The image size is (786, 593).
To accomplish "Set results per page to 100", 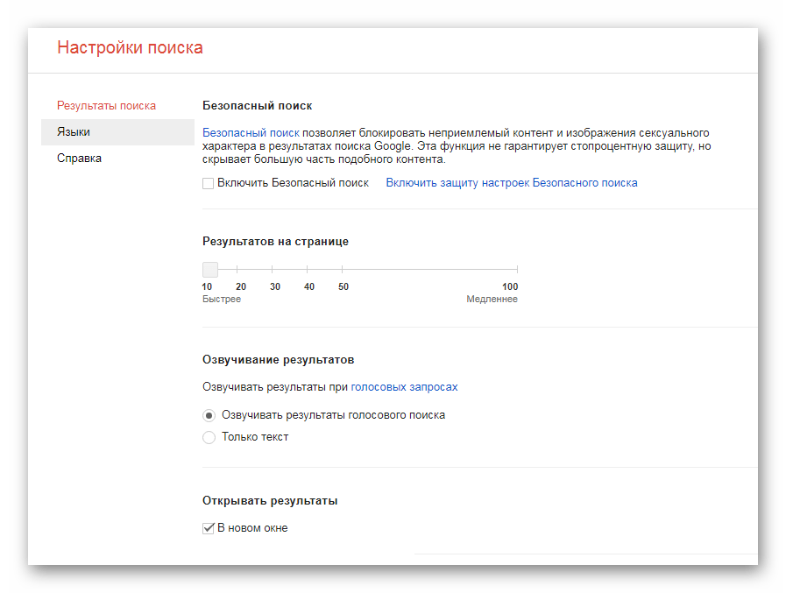I will pyautogui.click(x=516, y=270).
